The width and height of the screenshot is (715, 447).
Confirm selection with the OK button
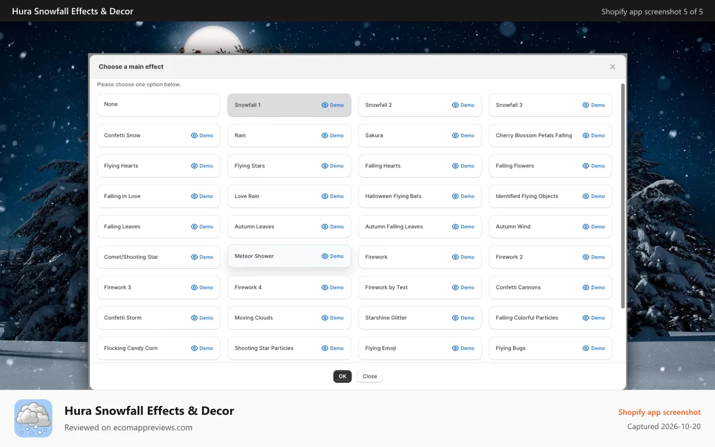(x=343, y=377)
